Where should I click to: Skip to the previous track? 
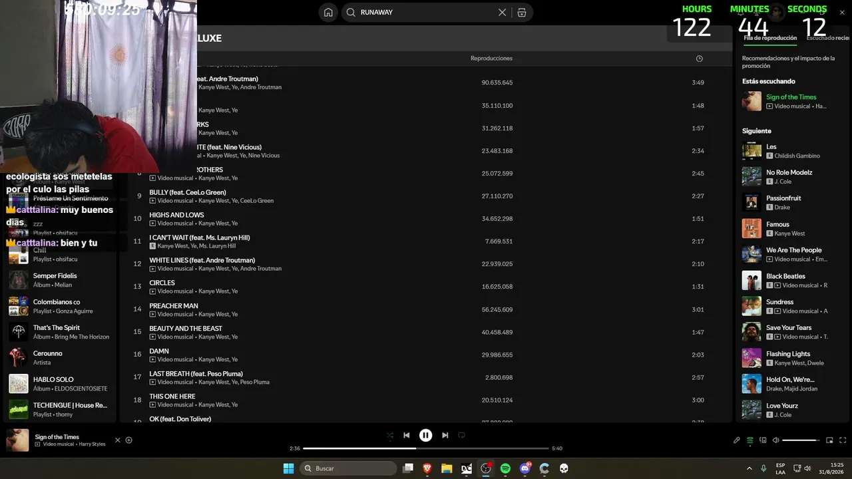(407, 435)
